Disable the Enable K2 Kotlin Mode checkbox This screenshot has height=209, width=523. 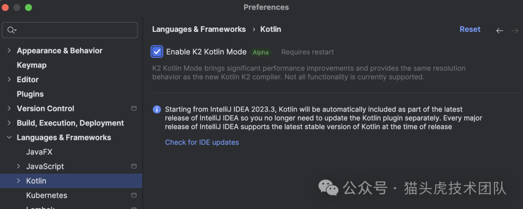click(157, 52)
